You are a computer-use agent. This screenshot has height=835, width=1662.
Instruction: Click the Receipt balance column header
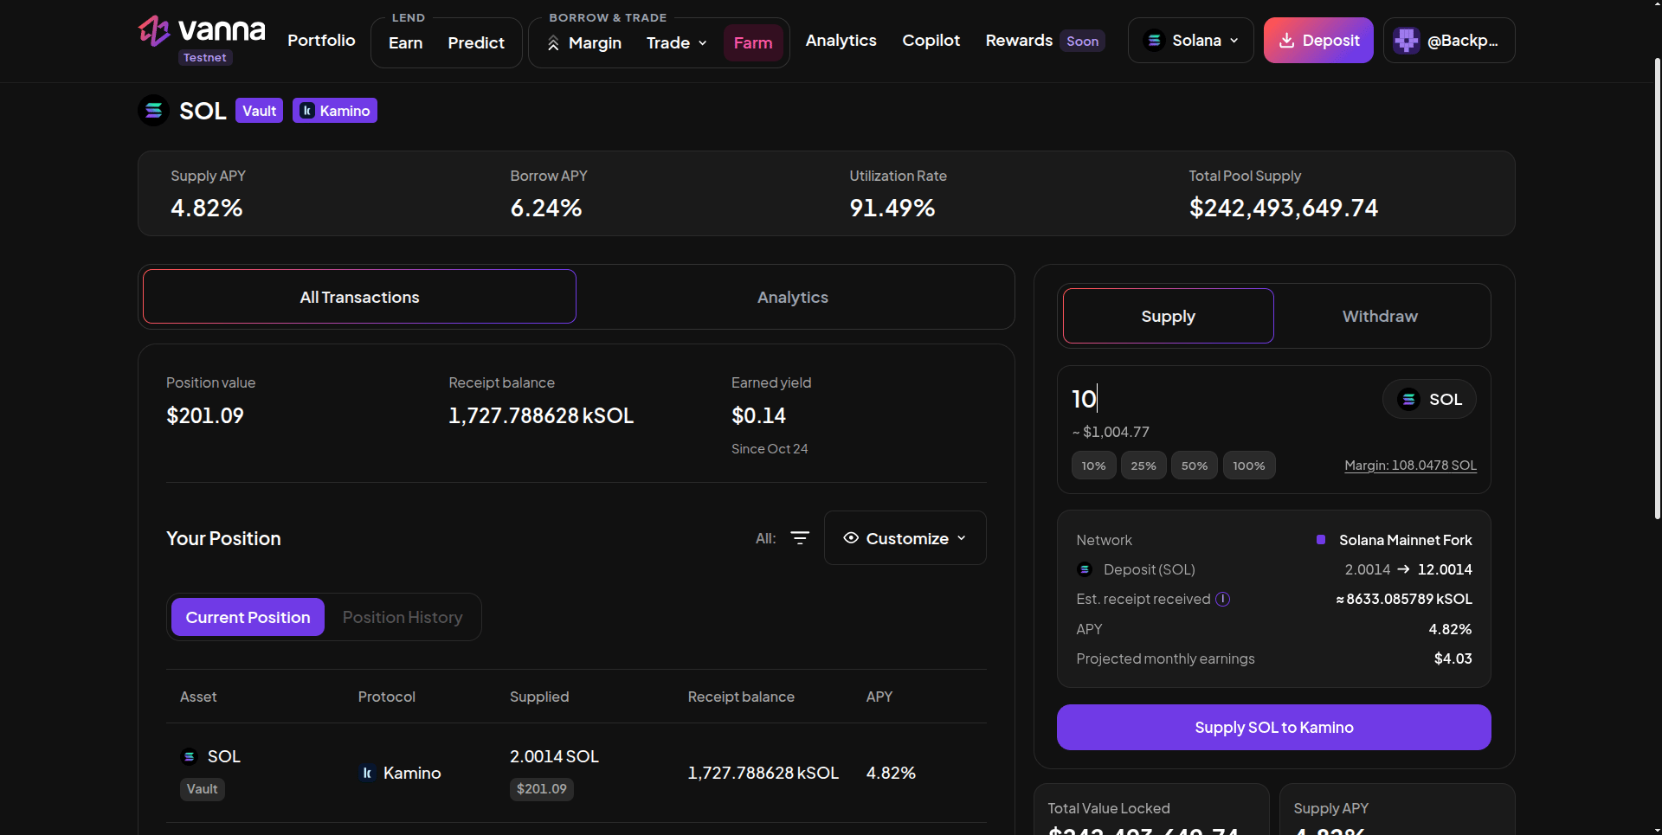741,697
